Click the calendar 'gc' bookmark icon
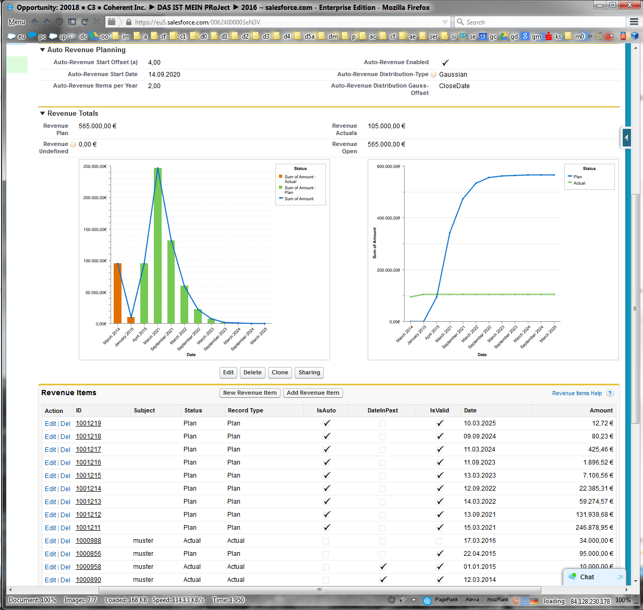The image size is (643, 610). pyautogui.click(x=483, y=36)
